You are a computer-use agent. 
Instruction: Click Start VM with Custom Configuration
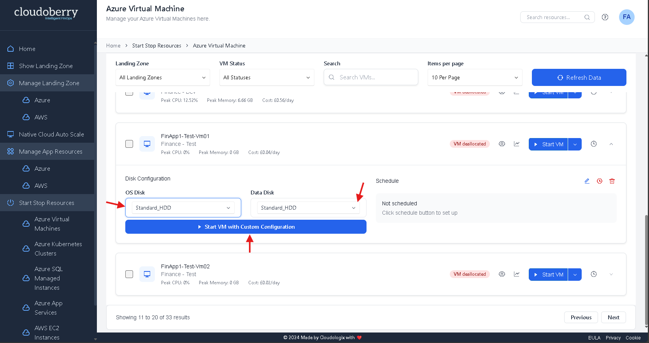point(246,227)
